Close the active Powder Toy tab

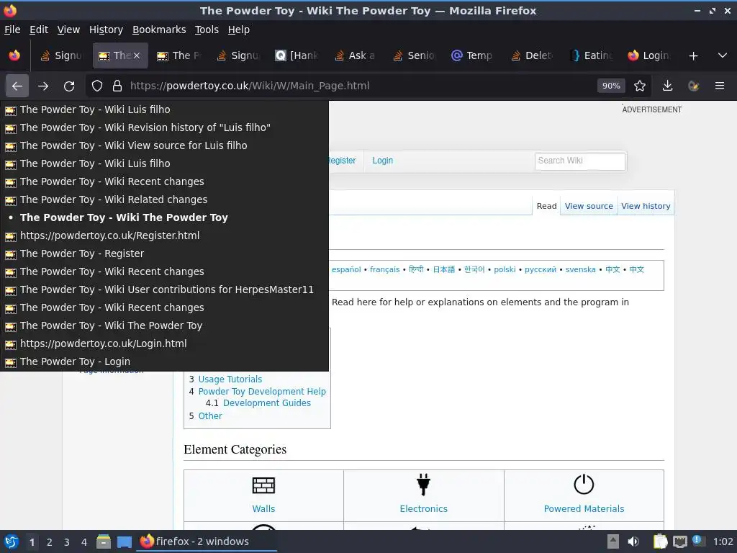pyautogui.click(x=137, y=55)
